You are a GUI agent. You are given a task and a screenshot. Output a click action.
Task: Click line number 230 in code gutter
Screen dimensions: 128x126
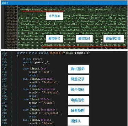coord(4,79)
